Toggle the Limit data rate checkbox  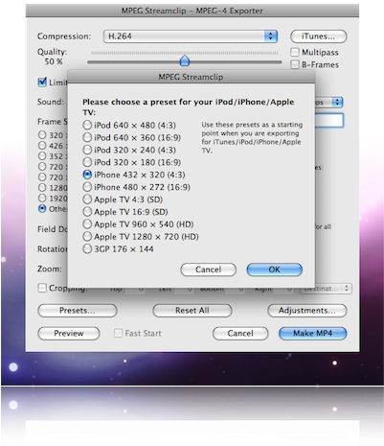[42, 82]
